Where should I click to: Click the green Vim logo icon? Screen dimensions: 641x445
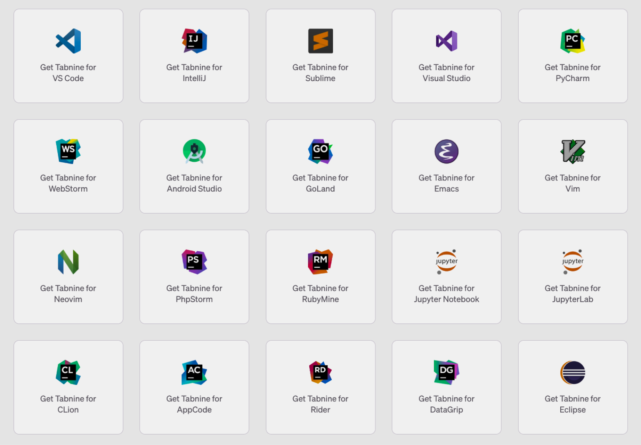click(x=573, y=151)
